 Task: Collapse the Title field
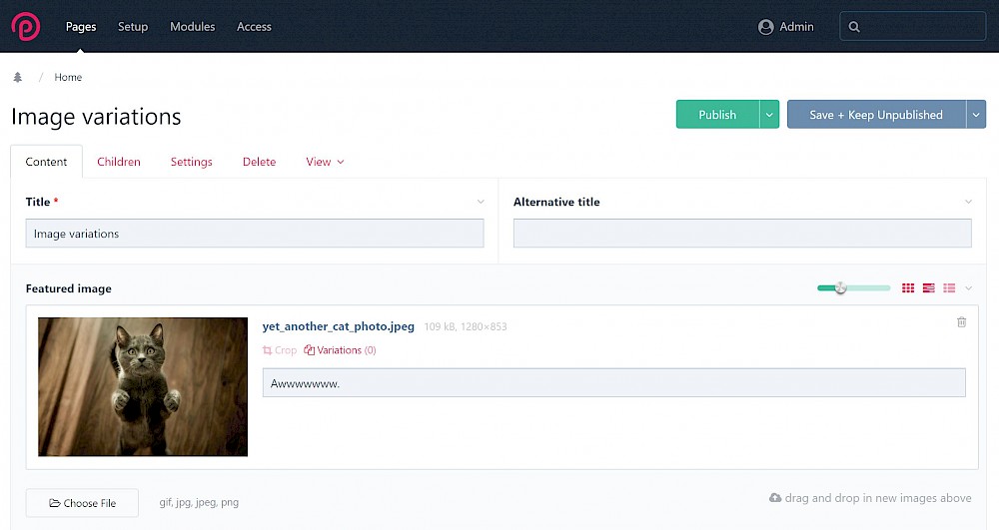481,202
